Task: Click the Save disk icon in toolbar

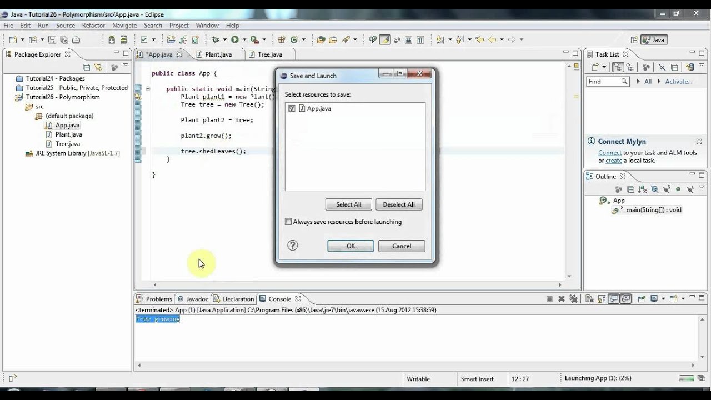Action: [52, 39]
